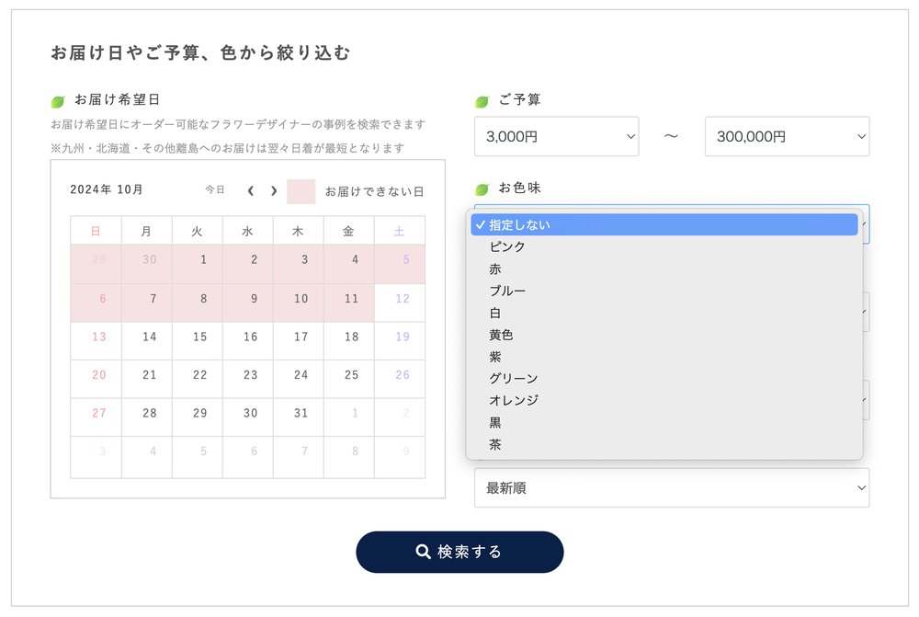Click the pink unavailable-day legend swatch
The width and height of the screenshot is (919, 617).
301,191
